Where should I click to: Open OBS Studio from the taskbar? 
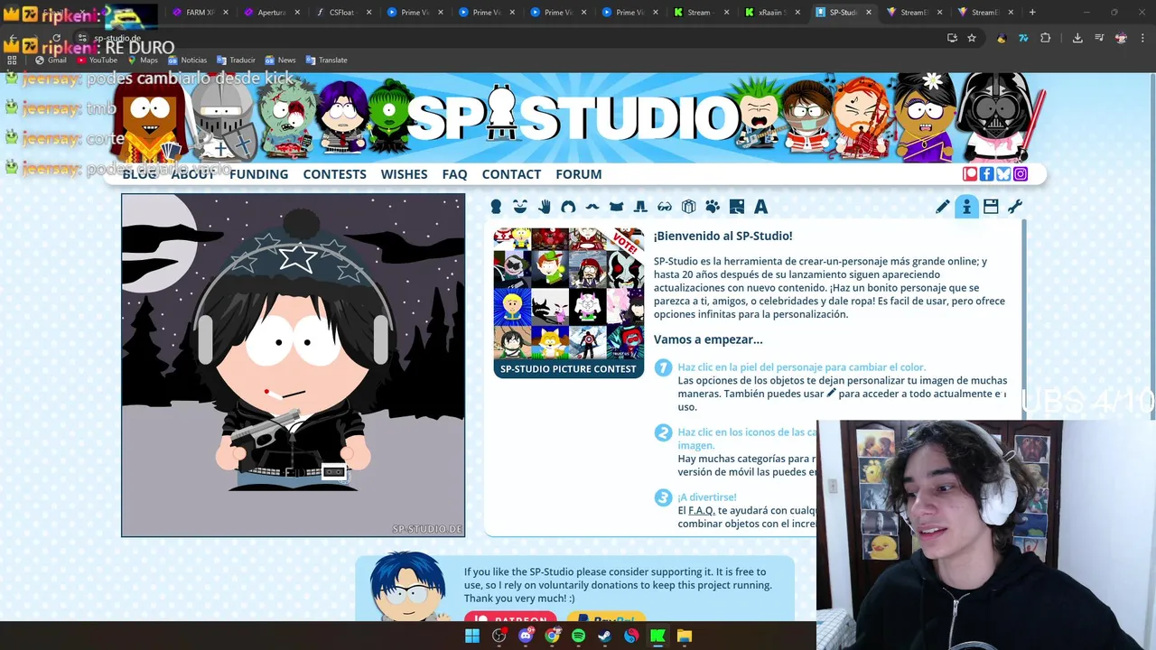[x=499, y=636]
